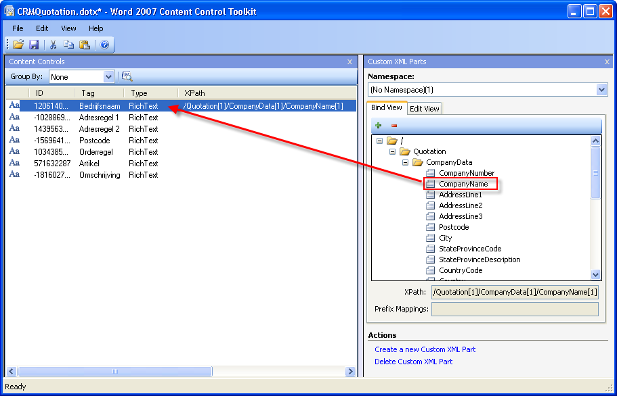
Task: Click the City node icon
Action: click(x=431, y=238)
